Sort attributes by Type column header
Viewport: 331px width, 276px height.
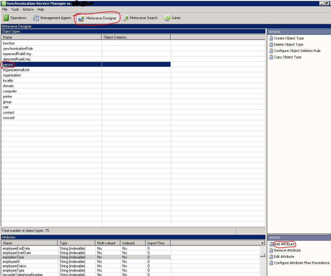coord(76,243)
